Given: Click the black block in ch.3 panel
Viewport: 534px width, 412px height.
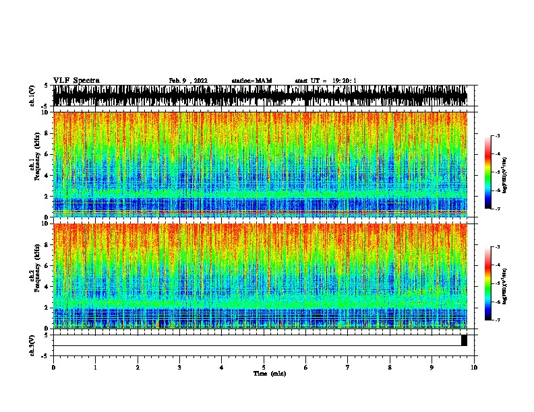Looking at the screenshot, I should [x=464, y=340].
